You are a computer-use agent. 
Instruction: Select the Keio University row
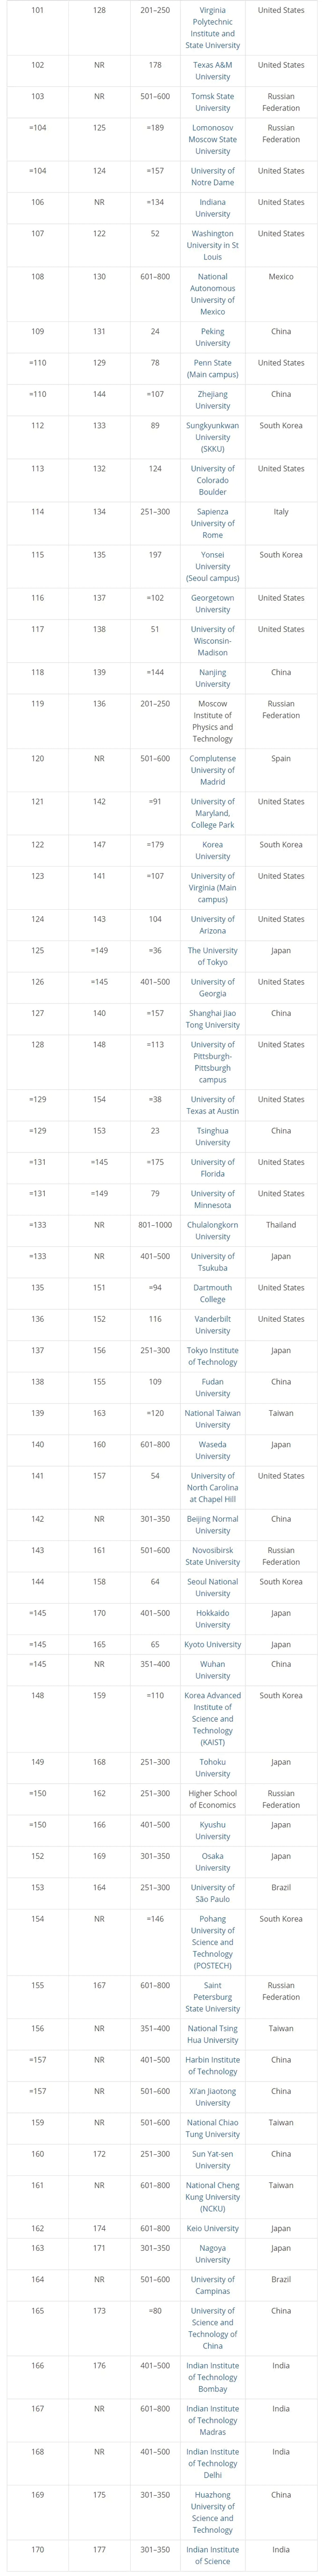[161, 2228]
